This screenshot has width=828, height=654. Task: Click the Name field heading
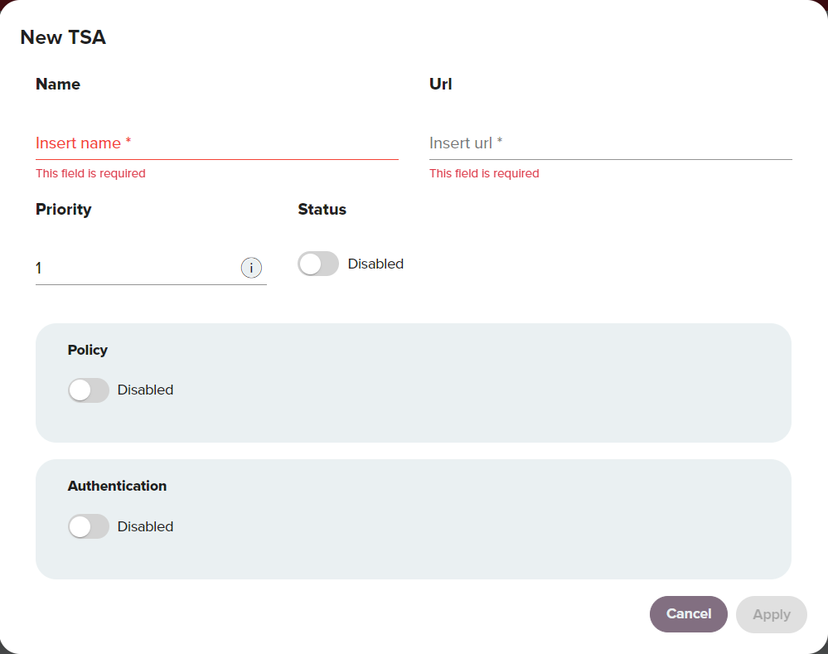[58, 84]
